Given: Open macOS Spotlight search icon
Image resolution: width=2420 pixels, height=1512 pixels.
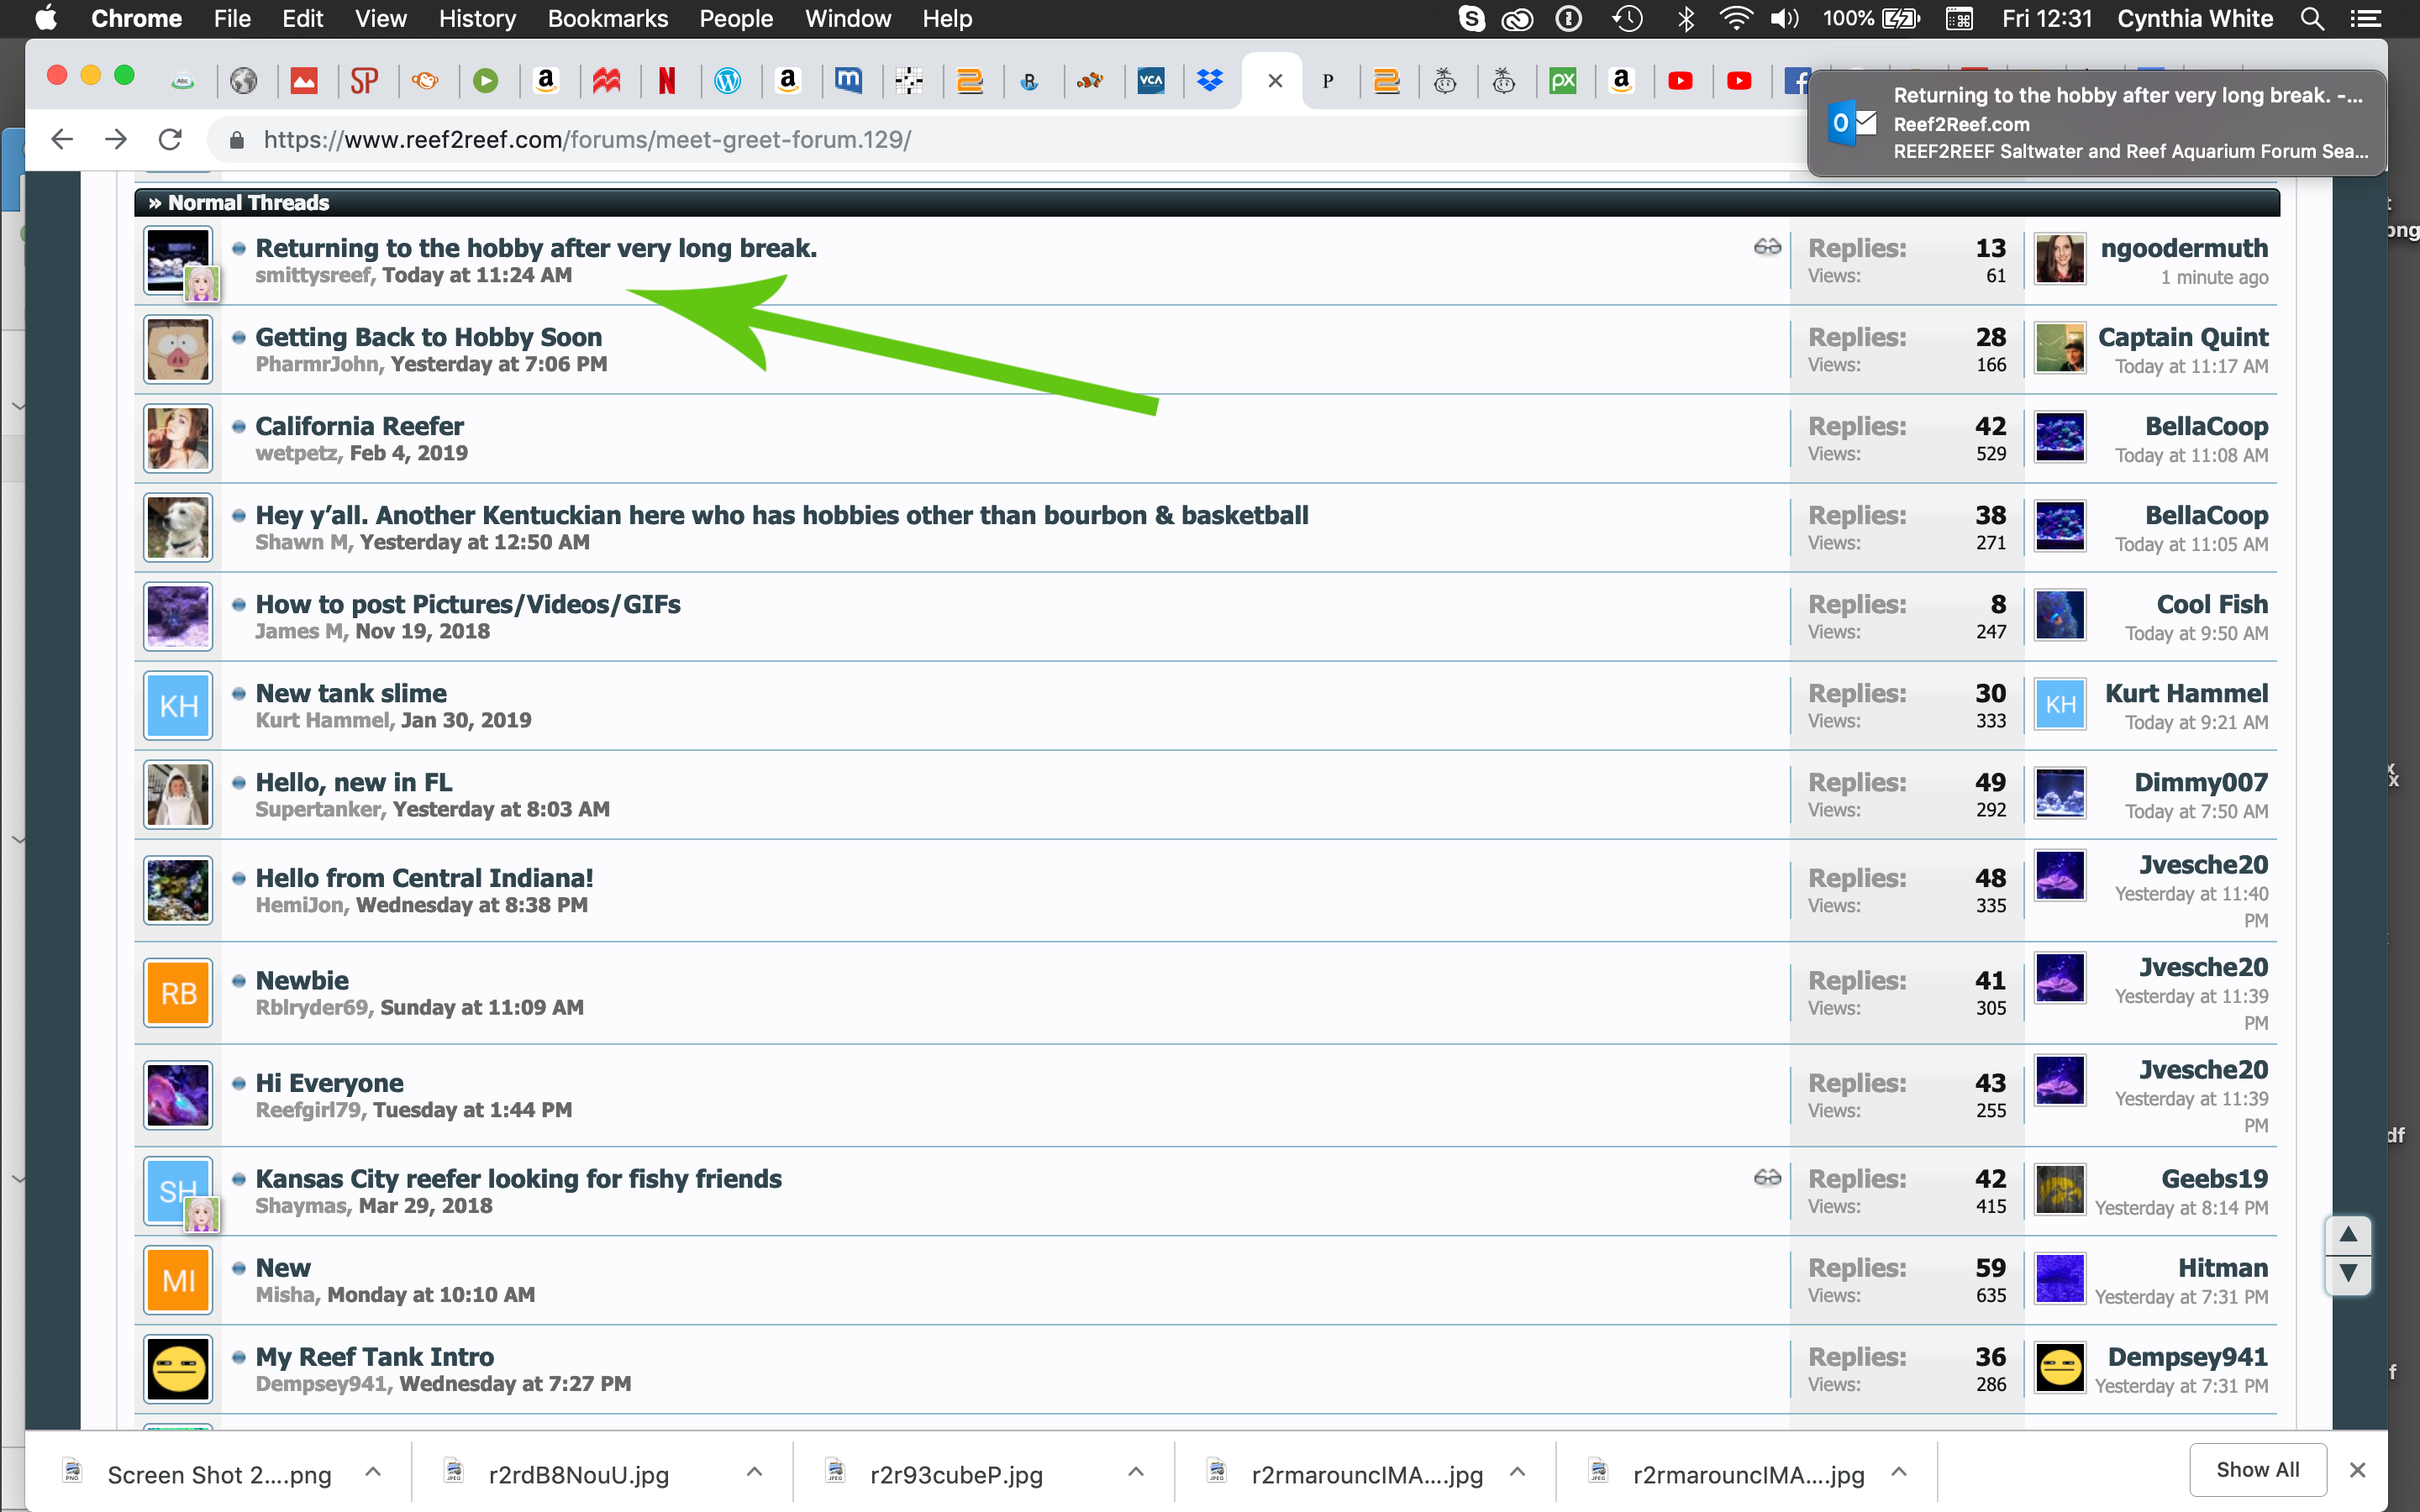Looking at the screenshot, I should tap(2312, 19).
